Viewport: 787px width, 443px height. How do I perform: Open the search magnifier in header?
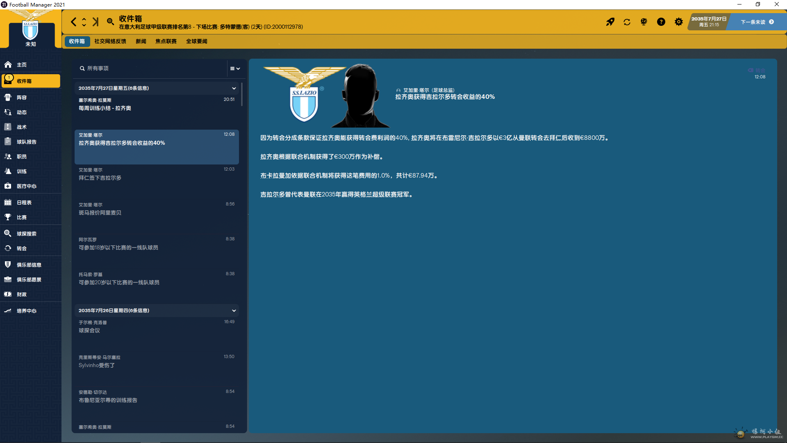[110, 22]
